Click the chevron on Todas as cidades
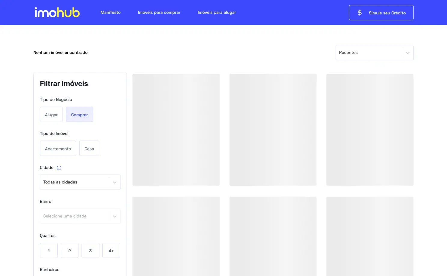 [114, 182]
